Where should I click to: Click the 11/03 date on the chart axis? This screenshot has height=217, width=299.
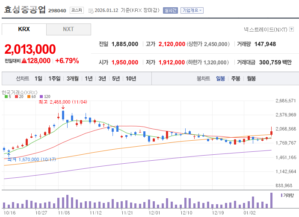click(64, 213)
